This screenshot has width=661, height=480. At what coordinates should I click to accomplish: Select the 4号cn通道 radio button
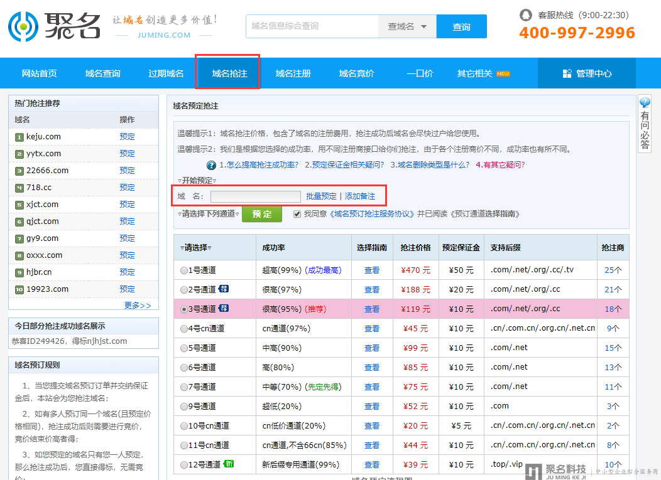(x=184, y=329)
